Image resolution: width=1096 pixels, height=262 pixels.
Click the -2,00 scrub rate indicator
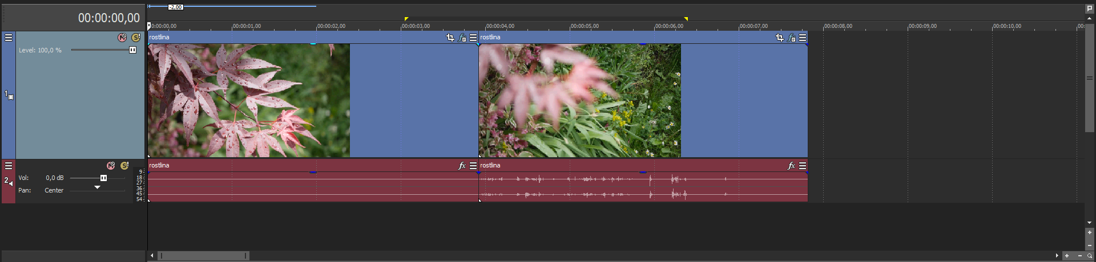pos(176,7)
